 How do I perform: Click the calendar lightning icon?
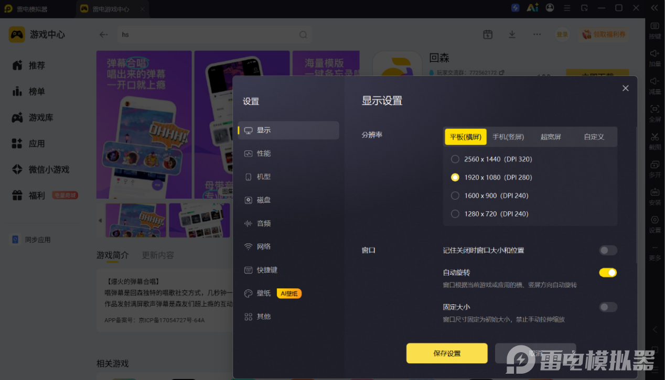tap(488, 34)
